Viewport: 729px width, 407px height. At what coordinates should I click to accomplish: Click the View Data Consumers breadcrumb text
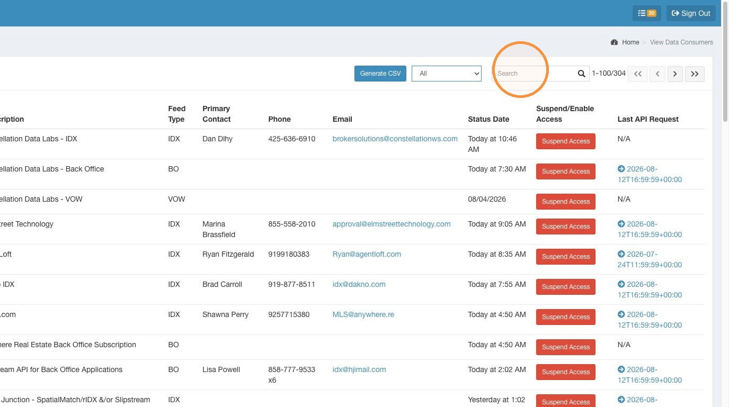click(681, 42)
